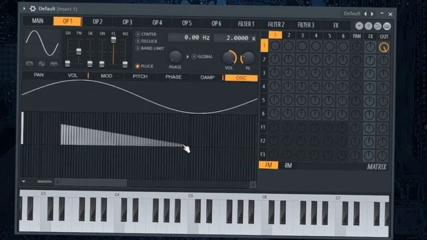Viewport: 427px width, 240px height.
Task: Open the Default preset selector
Action: pyautogui.click(x=352, y=13)
